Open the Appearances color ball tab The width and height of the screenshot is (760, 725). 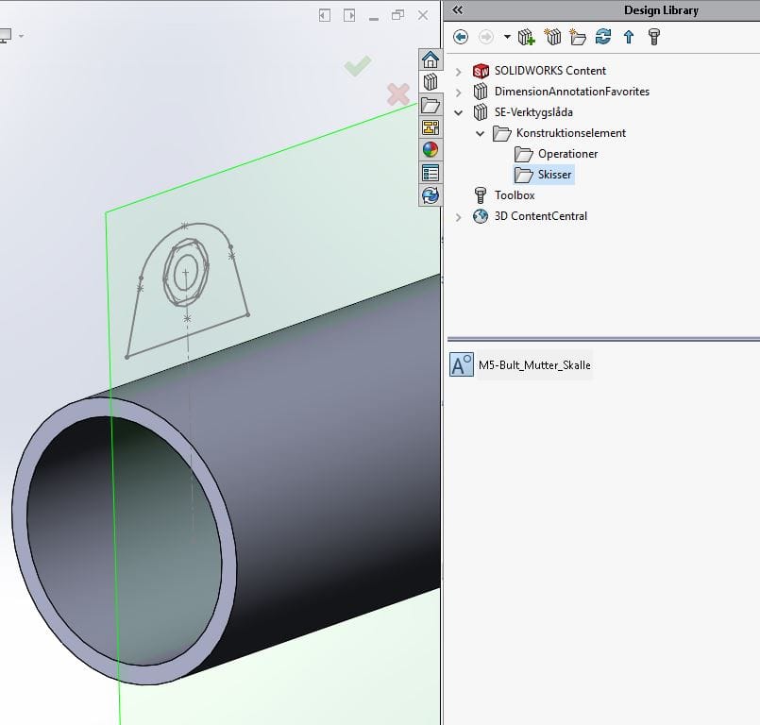pyautogui.click(x=431, y=150)
